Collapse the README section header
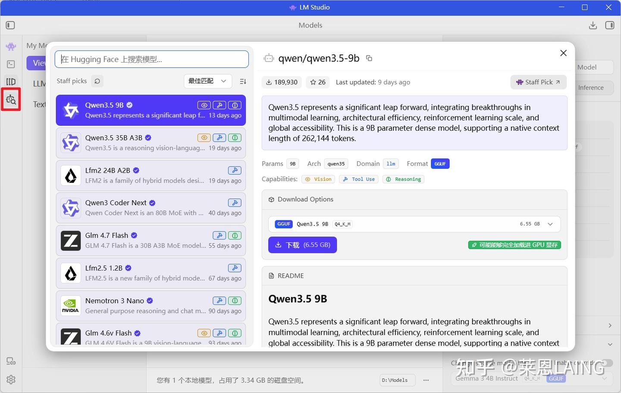621x393 pixels. (x=414, y=276)
